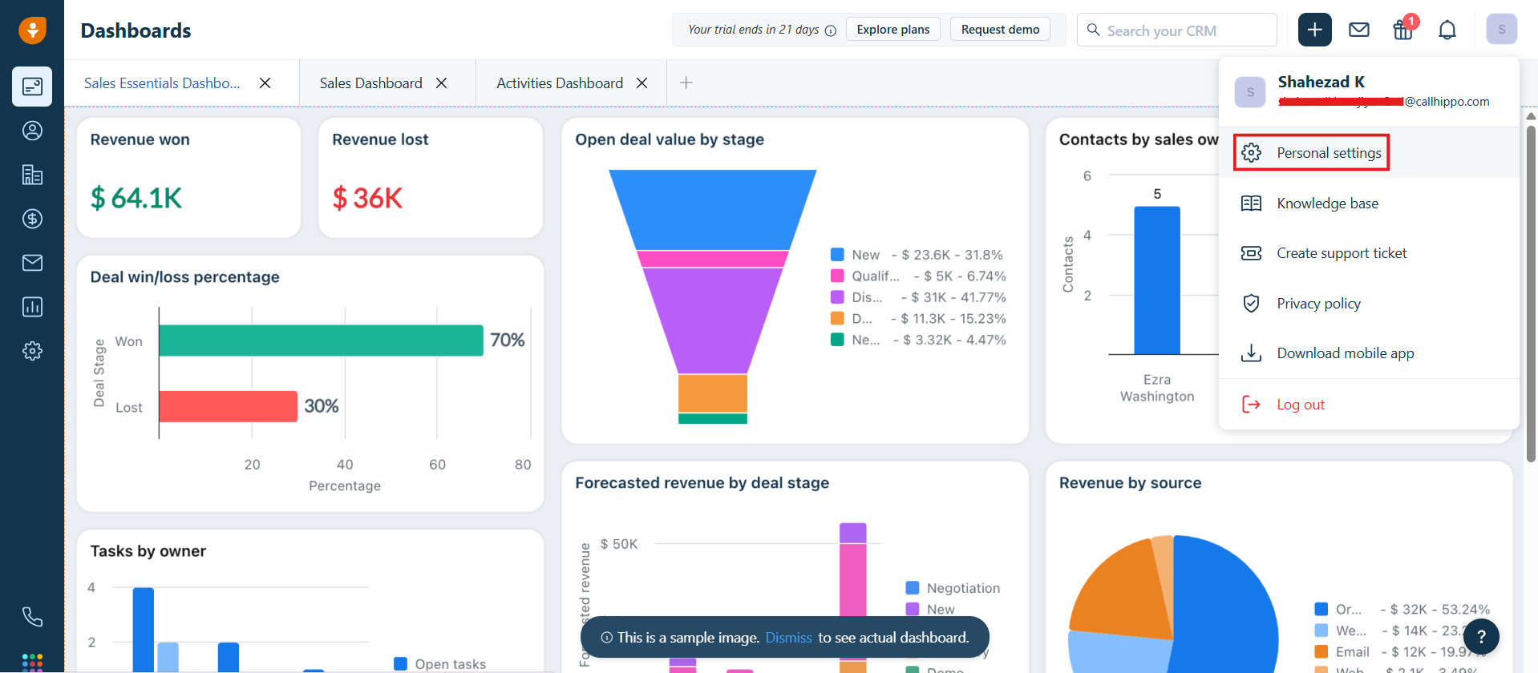Click the Create support ticket icon
Viewport: 1538px width, 673px height.
click(1251, 253)
